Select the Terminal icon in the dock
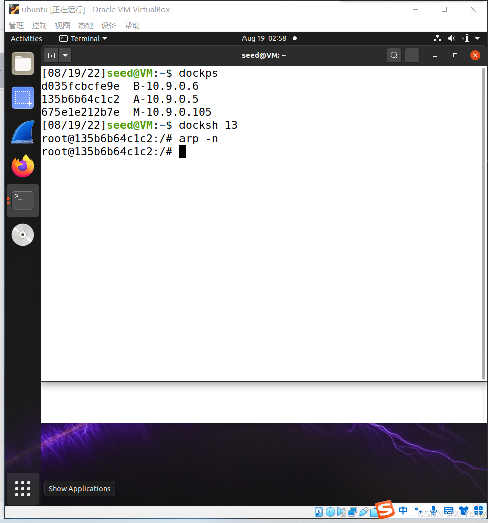 [23, 201]
